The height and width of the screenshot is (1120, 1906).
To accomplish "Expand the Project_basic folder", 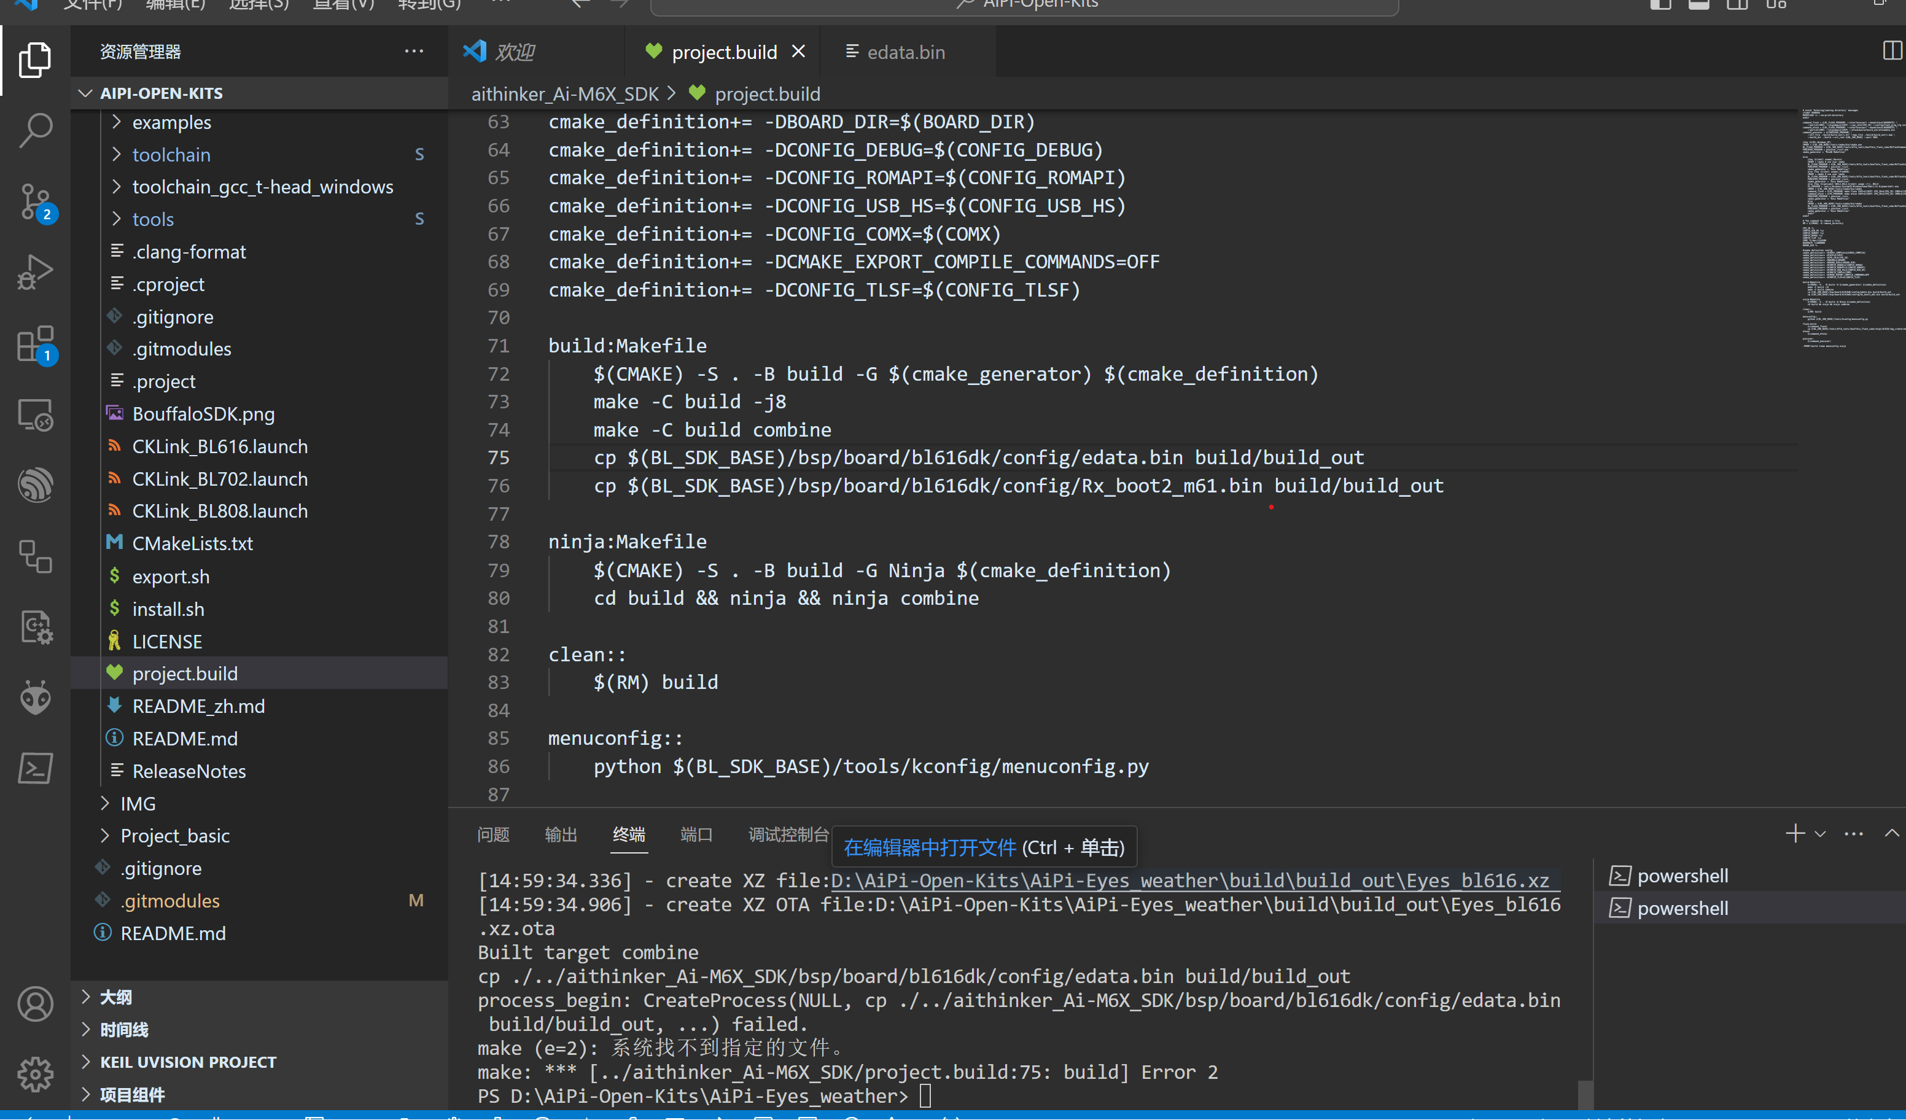I will coord(259,836).
